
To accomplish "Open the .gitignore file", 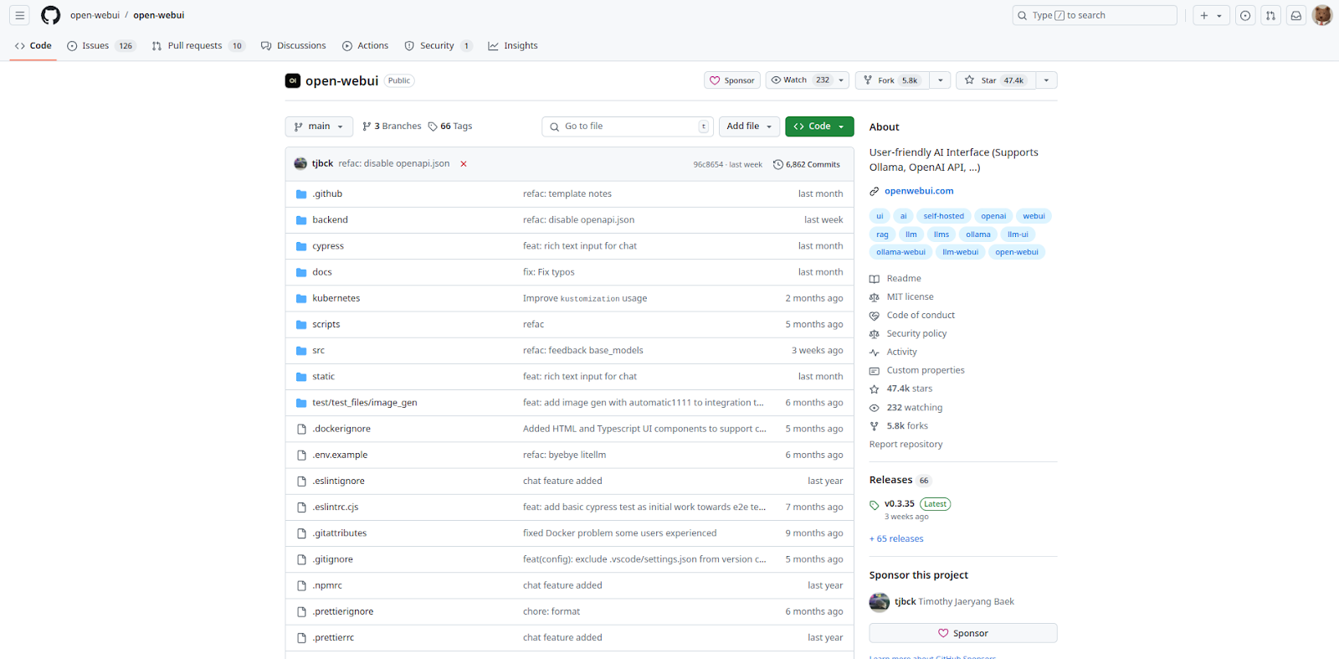I will 332,559.
